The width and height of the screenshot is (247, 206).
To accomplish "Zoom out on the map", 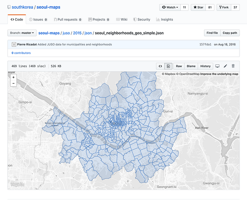I will tap(14, 83).
